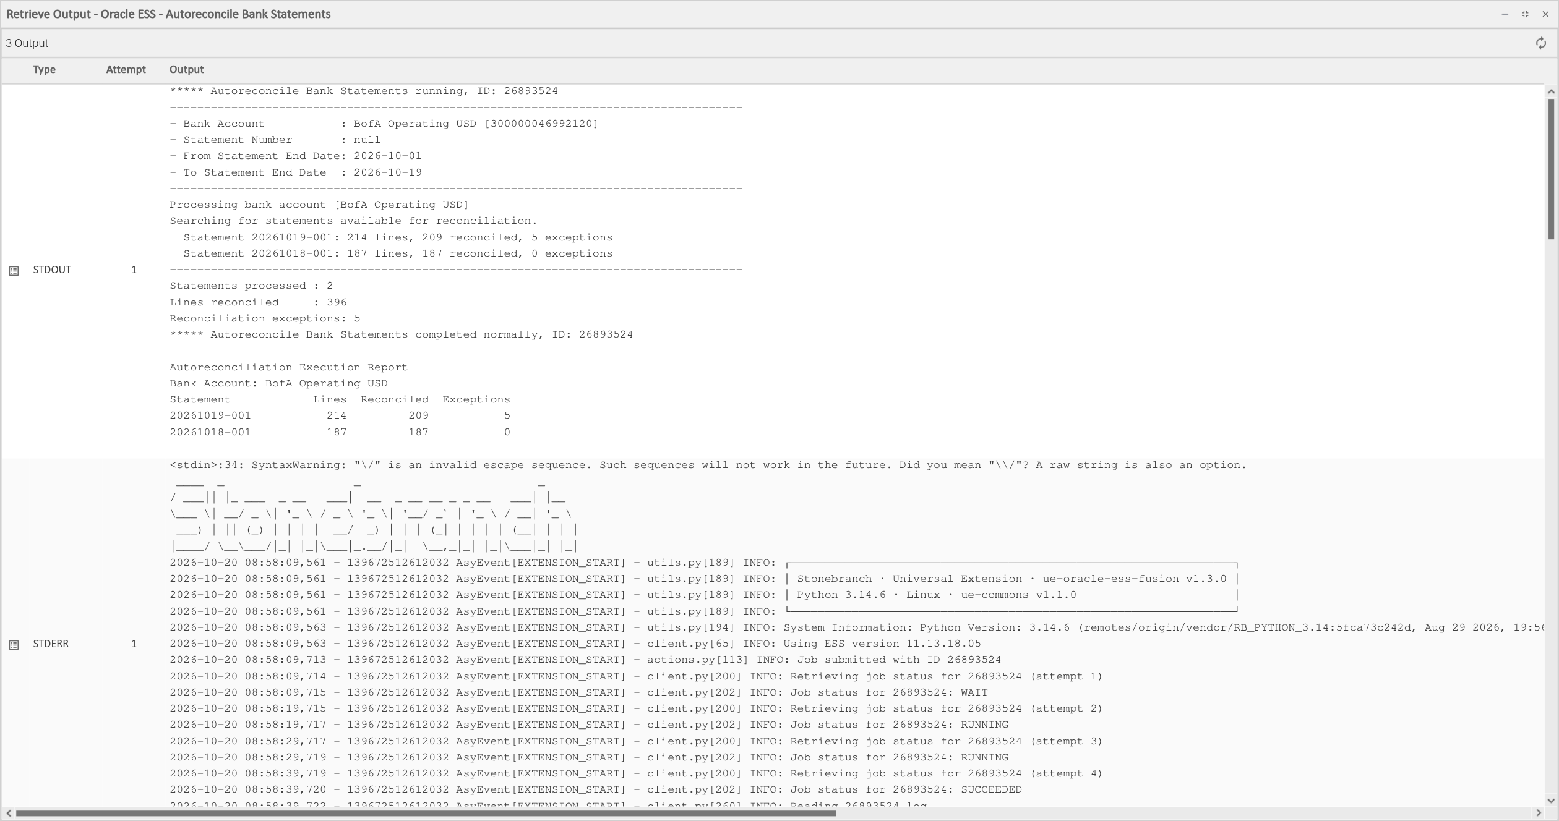Click the 'Lines reconciled : 396' line
1559x821 pixels.
point(258,302)
